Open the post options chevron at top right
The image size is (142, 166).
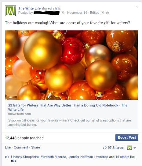(137, 7)
